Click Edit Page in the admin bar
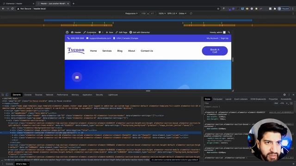This screenshot has width=296, height=166. [x=121, y=32]
